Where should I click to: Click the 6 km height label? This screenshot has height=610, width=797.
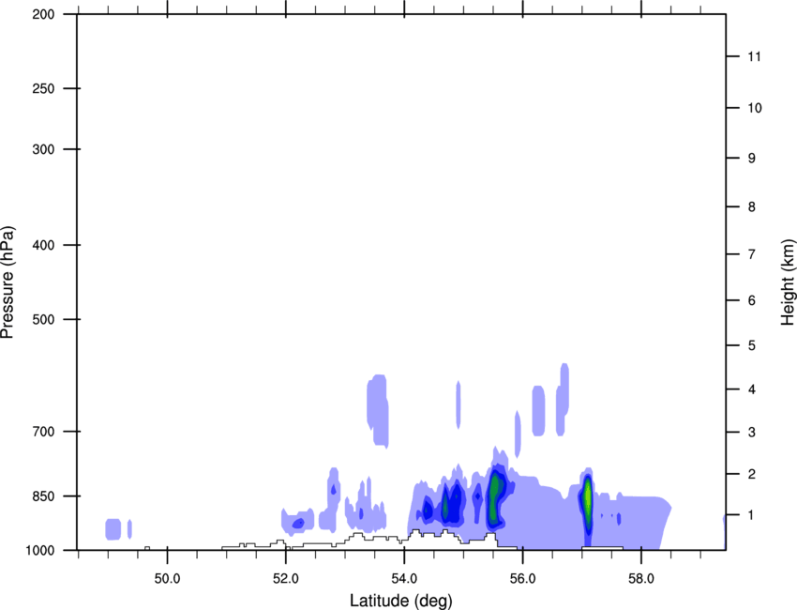coord(752,300)
